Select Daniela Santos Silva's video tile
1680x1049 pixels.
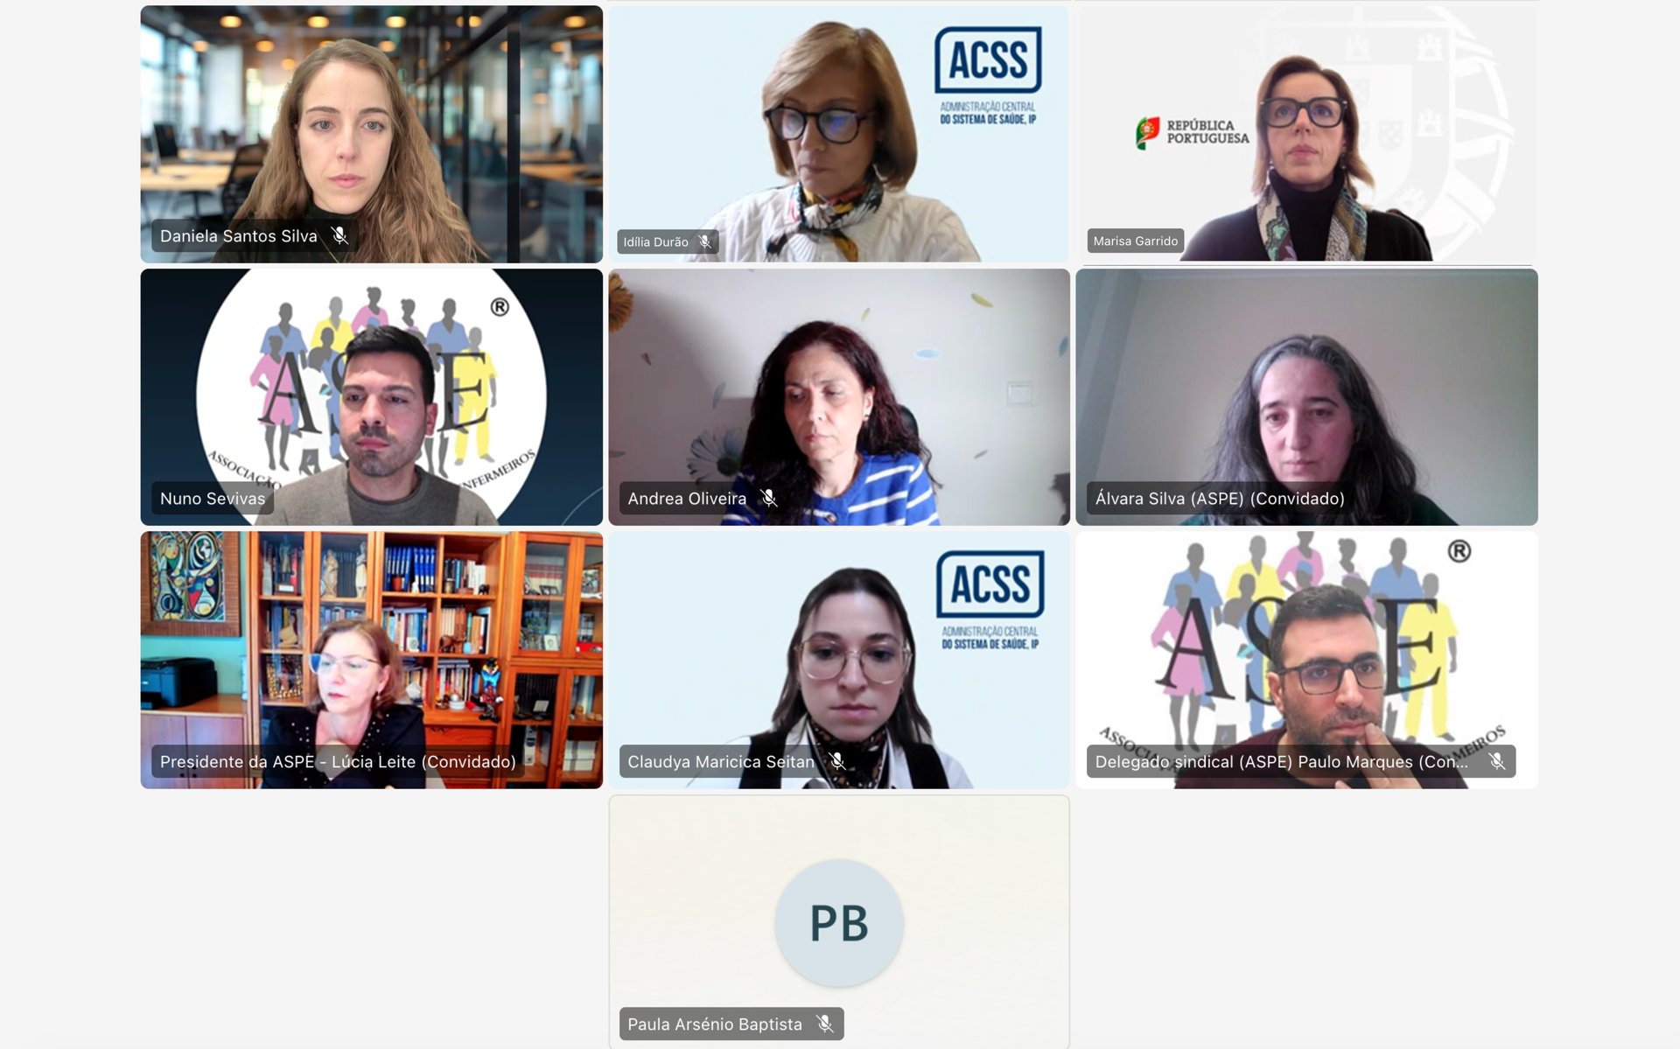[x=371, y=134]
